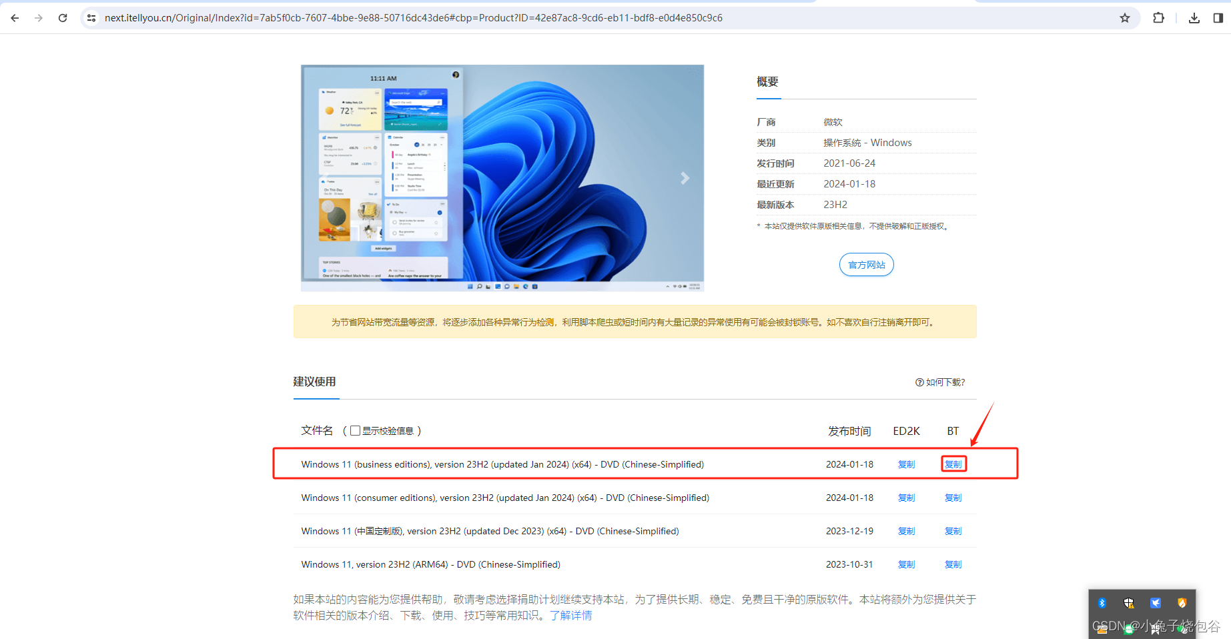
Task: Select the 建议使用 tab heading
Action: coord(315,382)
